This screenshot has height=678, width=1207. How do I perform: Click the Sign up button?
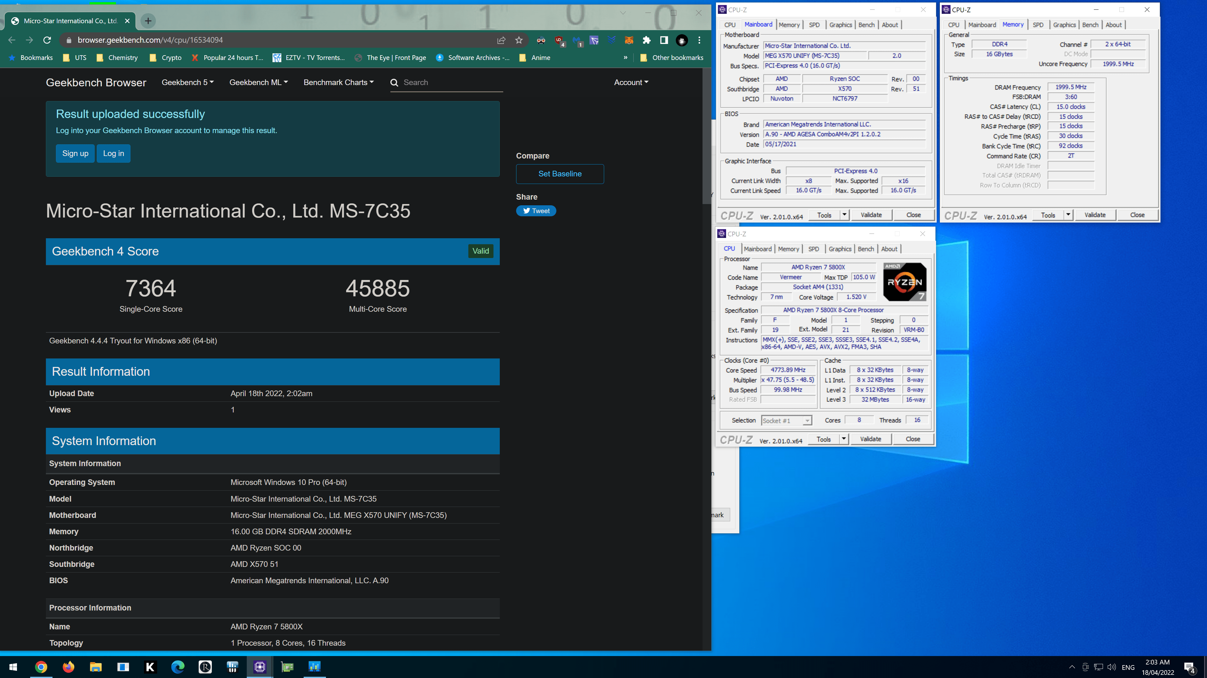[x=75, y=153]
